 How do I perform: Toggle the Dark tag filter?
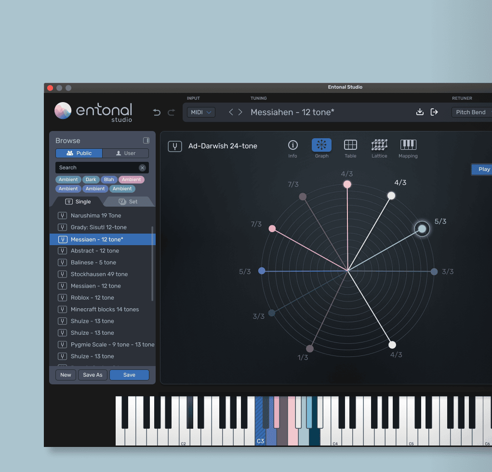point(91,179)
